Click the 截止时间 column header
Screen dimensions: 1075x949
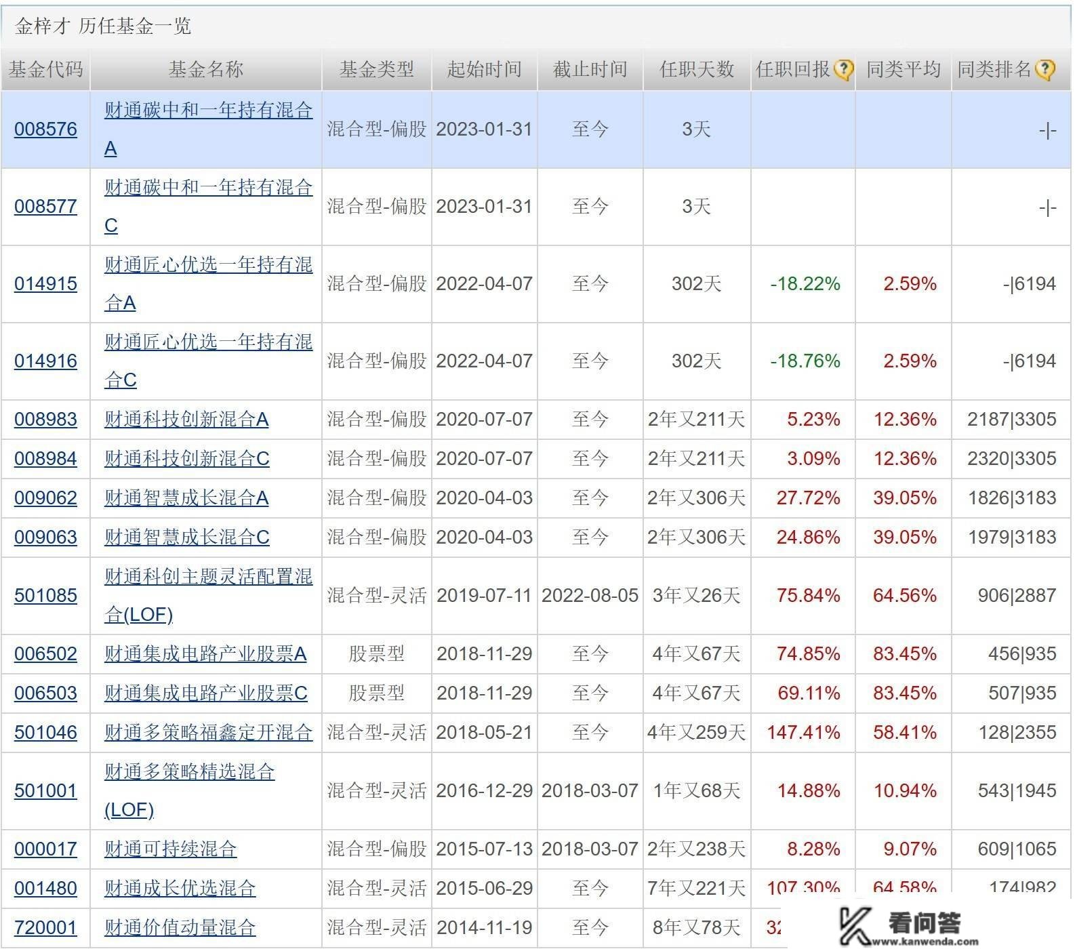[590, 69]
